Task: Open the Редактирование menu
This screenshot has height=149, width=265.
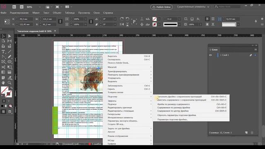Action: (x=19, y=13)
